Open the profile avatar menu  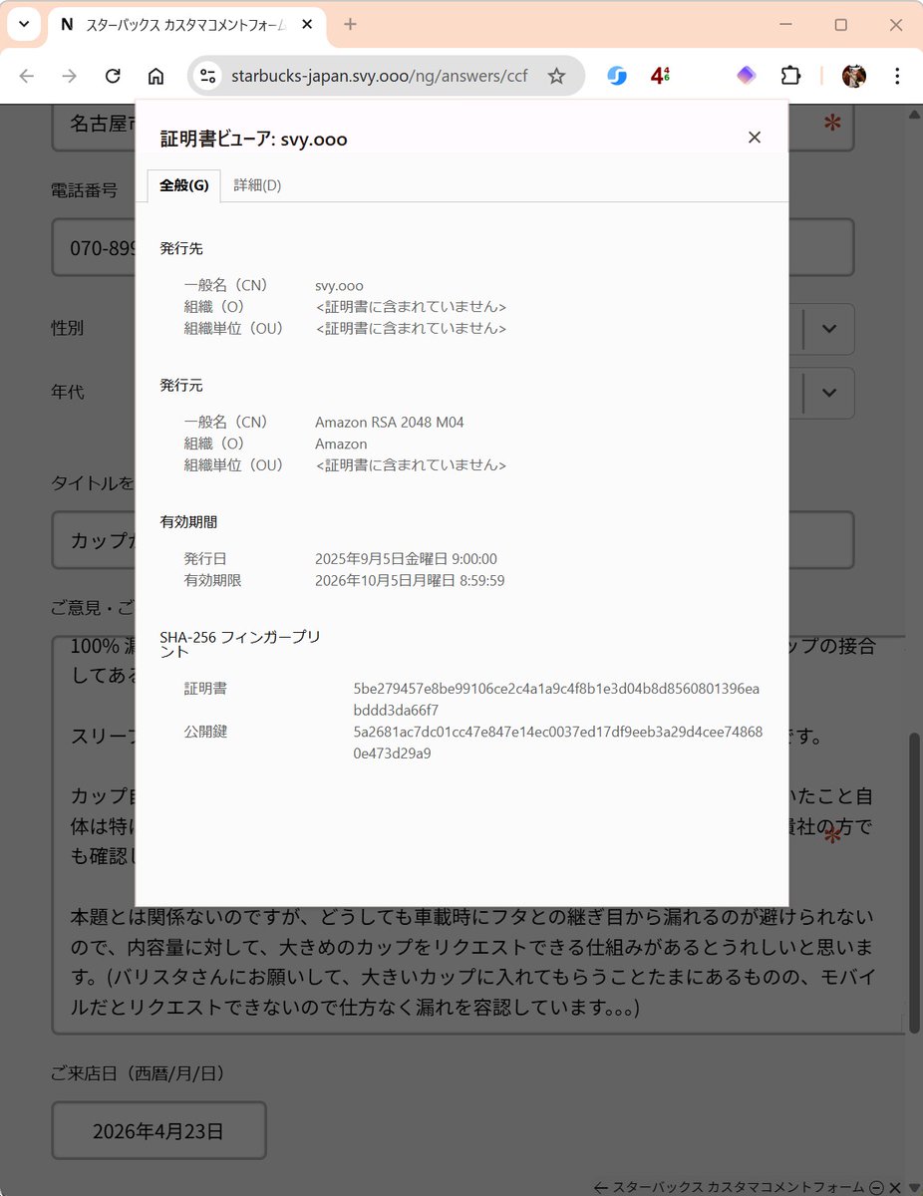(x=854, y=76)
